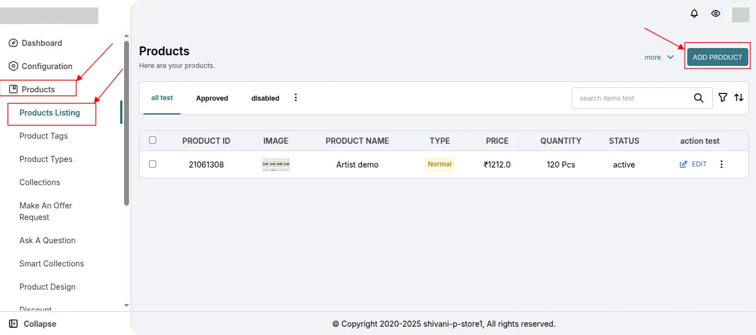Open the Artist demo product thumbnail
The image size is (756, 335).
pos(276,164)
